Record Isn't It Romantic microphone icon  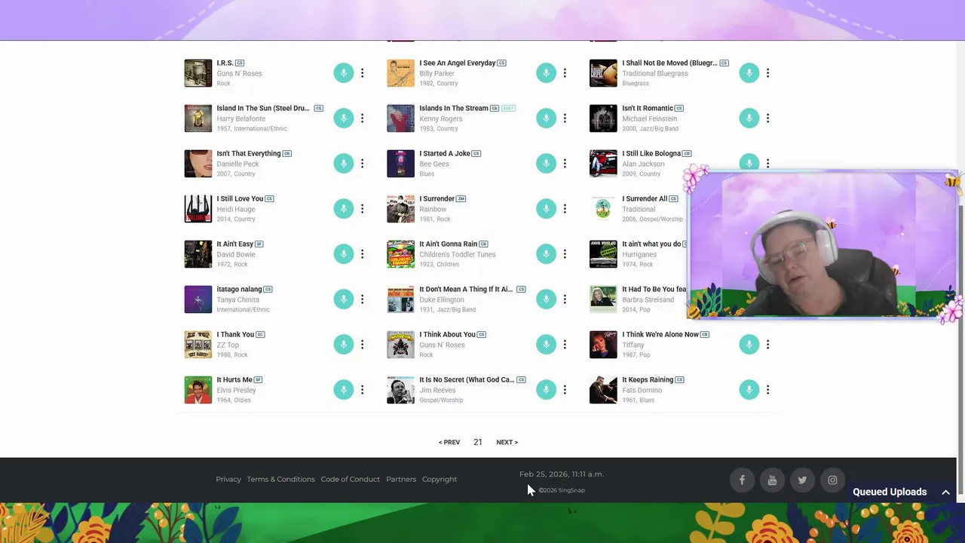coord(749,118)
